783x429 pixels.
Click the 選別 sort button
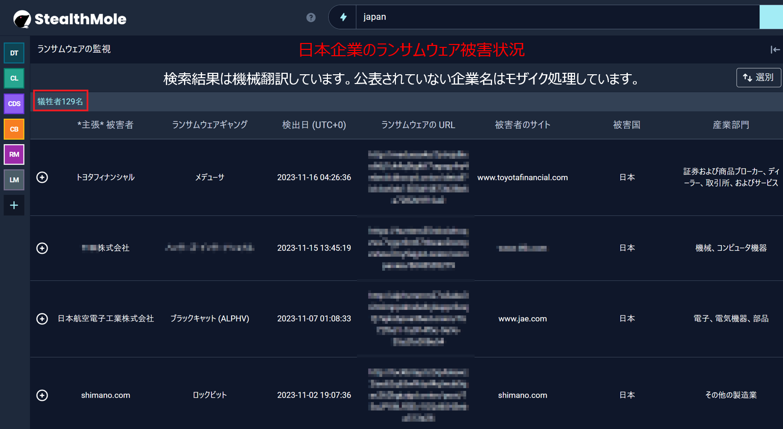click(758, 78)
